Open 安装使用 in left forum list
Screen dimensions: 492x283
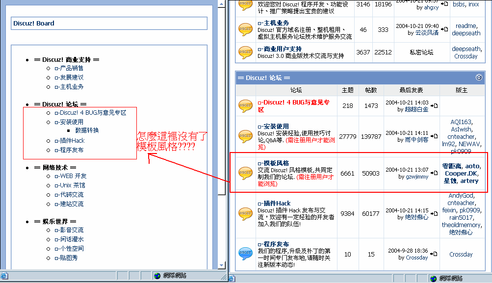[x=69, y=122]
